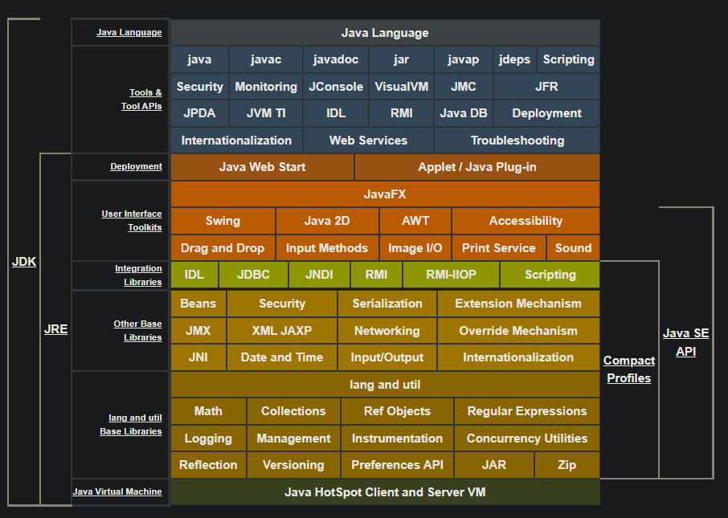The width and height of the screenshot is (728, 518).
Task: Select the jar tool cell
Action: coord(401,59)
